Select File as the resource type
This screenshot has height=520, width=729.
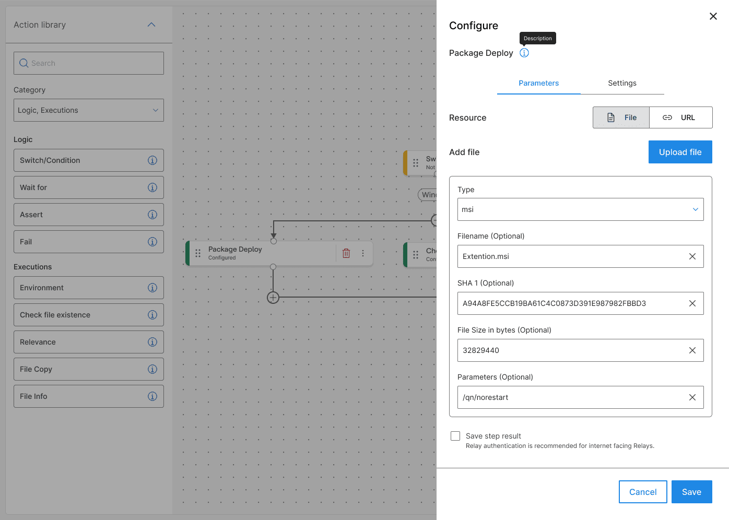pyautogui.click(x=621, y=117)
